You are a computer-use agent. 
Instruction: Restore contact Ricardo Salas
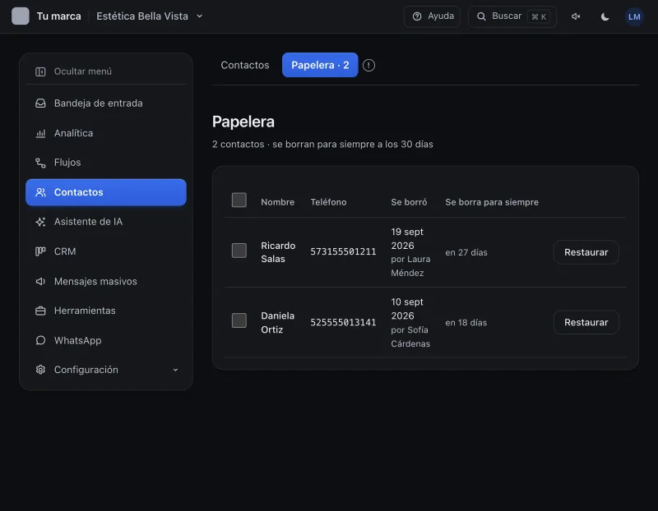586,252
